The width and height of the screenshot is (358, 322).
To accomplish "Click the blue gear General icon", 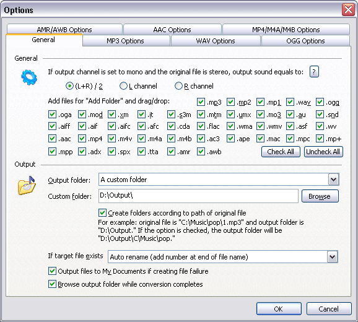I will [x=29, y=77].
